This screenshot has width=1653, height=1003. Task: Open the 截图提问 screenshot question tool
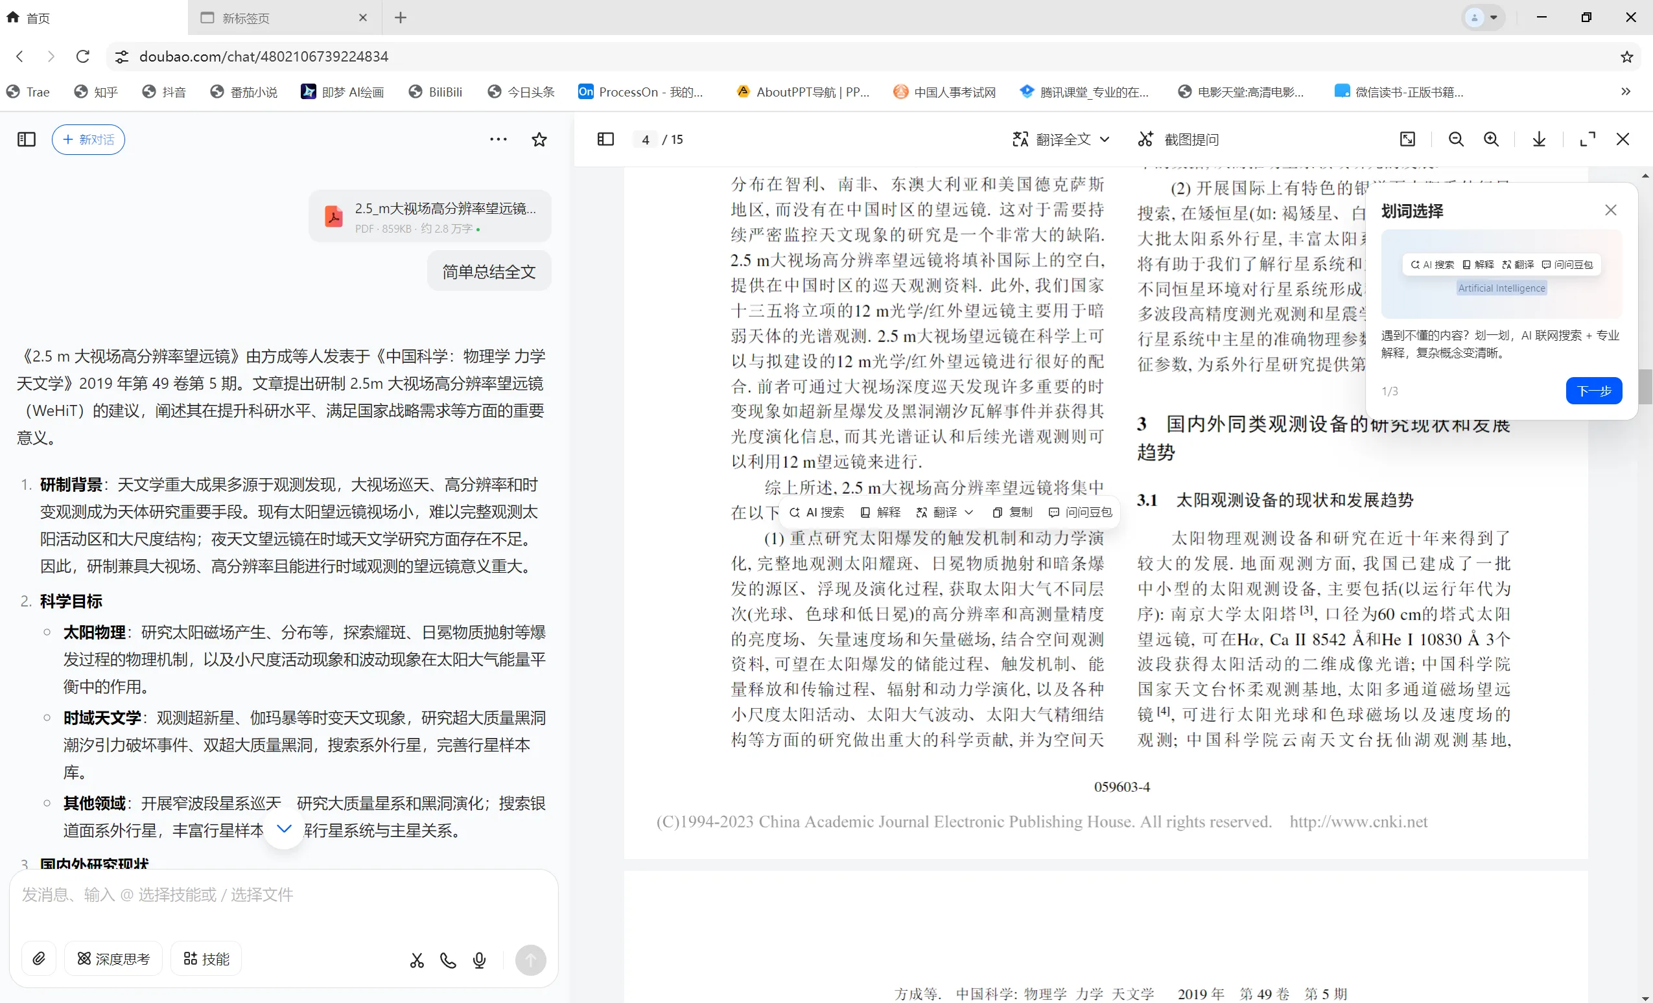tap(1180, 139)
